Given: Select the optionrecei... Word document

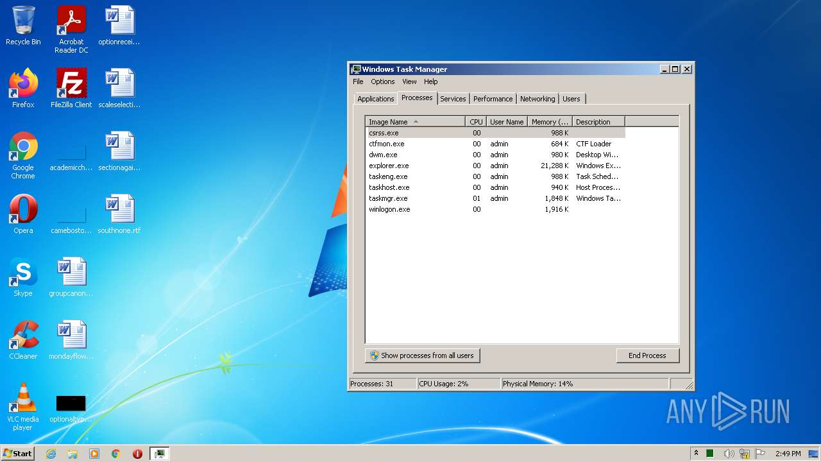Looking at the screenshot, I should (x=119, y=26).
